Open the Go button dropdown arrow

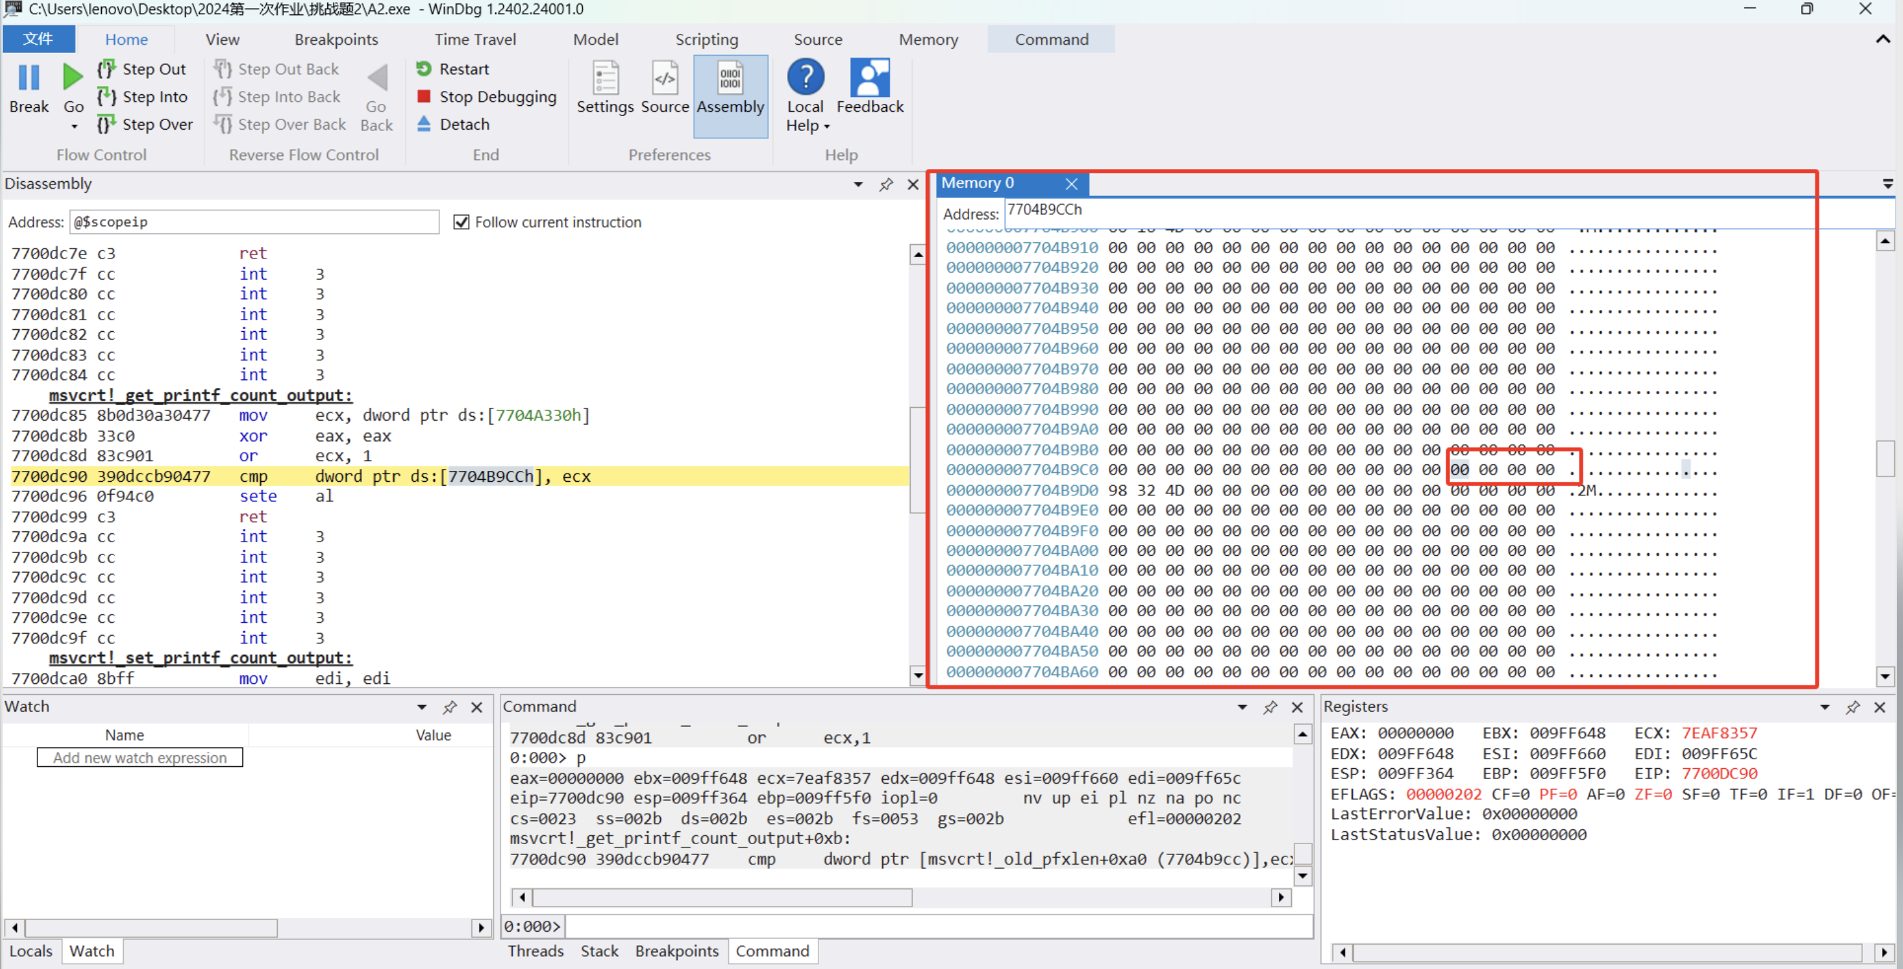point(74,127)
